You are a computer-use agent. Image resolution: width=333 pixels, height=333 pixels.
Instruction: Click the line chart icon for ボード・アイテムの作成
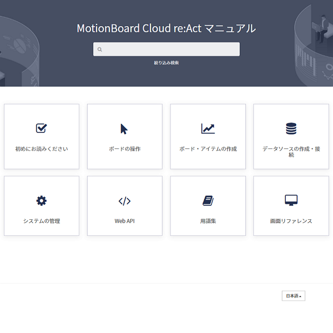point(208,129)
